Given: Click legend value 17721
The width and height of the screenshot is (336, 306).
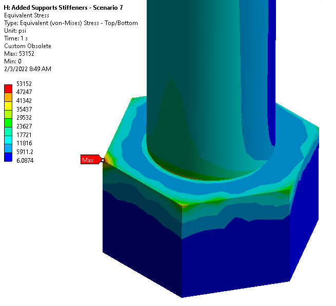Looking at the screenshot, I should 24,135.
